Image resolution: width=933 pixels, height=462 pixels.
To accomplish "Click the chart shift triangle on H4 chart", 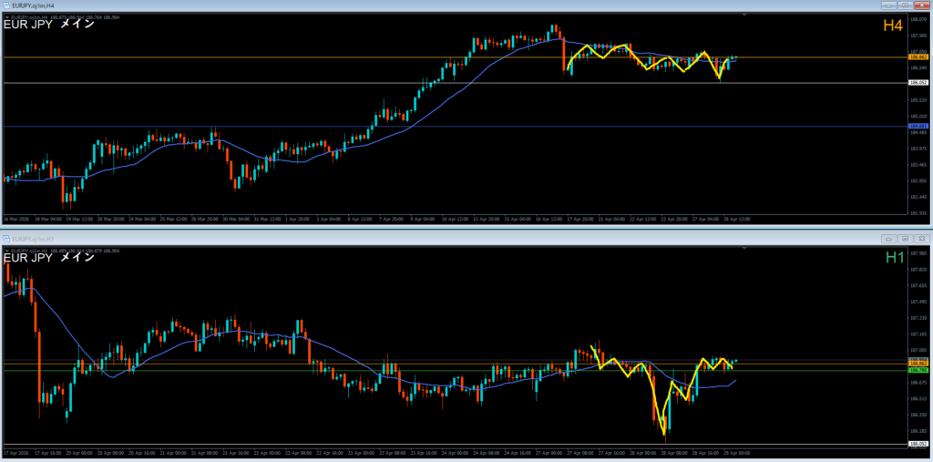I will (744, 15).
